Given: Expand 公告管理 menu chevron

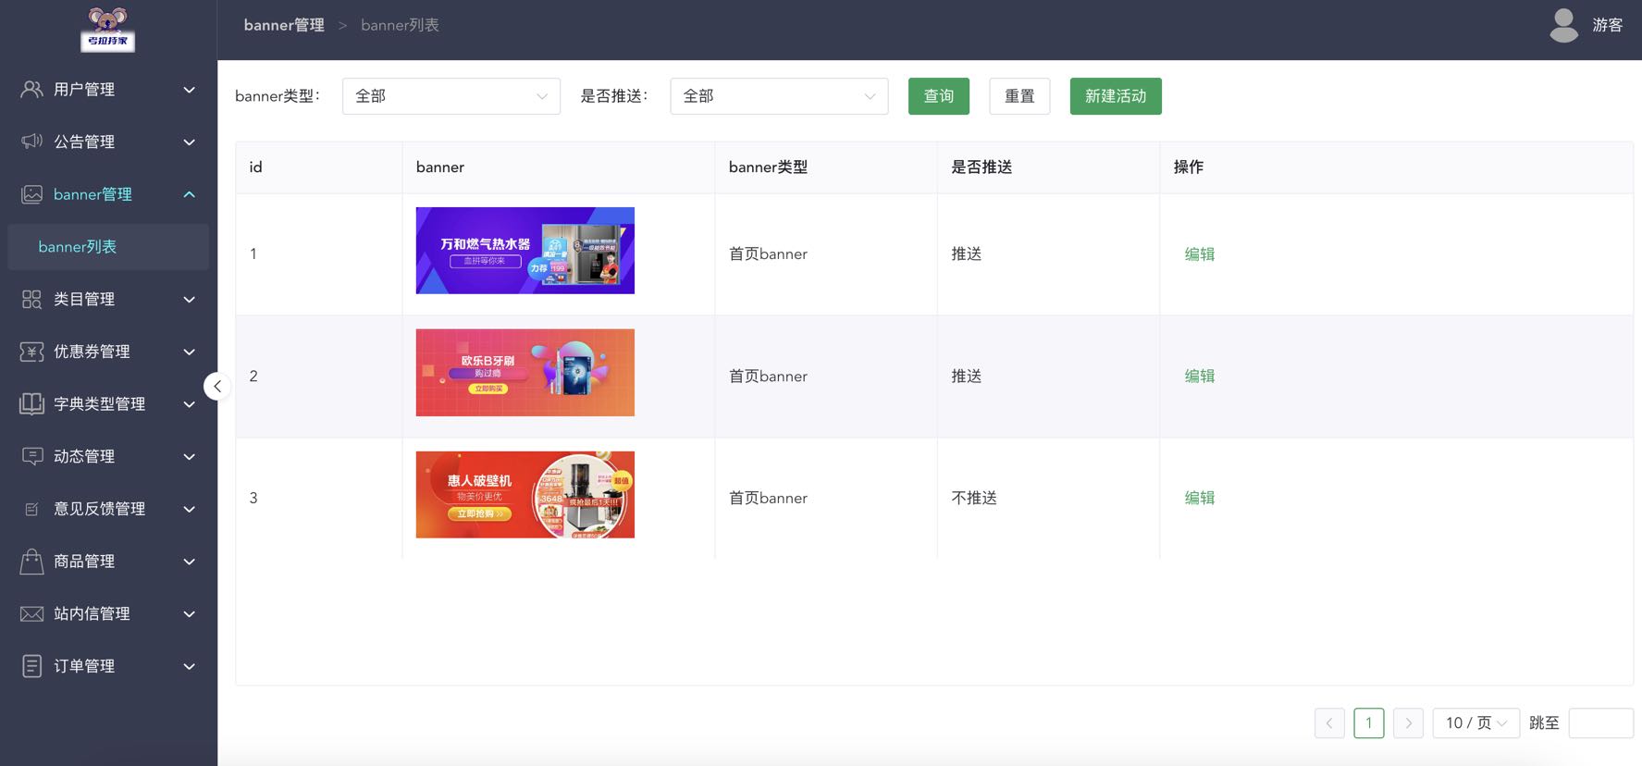Looking at the screenshot, I should pos(189,142).
